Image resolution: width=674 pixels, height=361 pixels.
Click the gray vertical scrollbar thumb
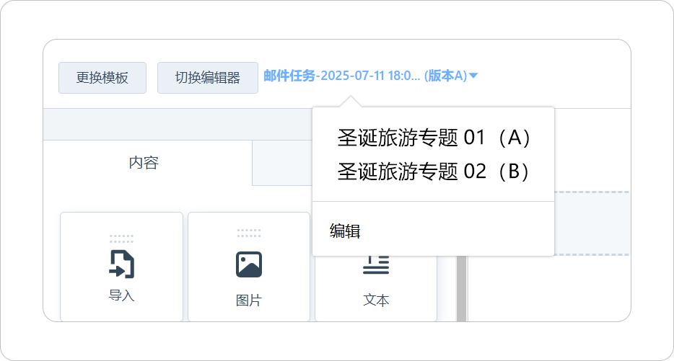462,288
